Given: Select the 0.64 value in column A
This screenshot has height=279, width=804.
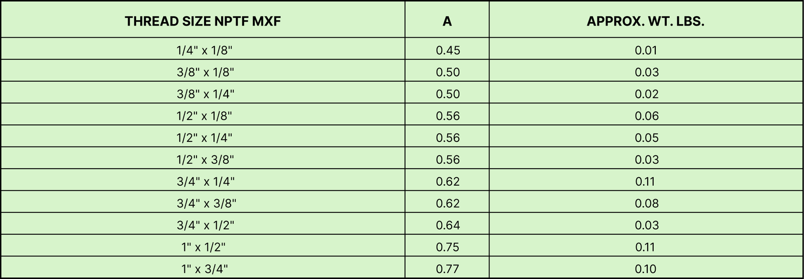Looking at the screenshot, I should [448, 225].
